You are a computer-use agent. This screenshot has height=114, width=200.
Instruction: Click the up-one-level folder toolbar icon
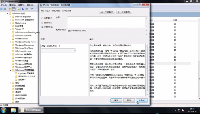[10, 9]
